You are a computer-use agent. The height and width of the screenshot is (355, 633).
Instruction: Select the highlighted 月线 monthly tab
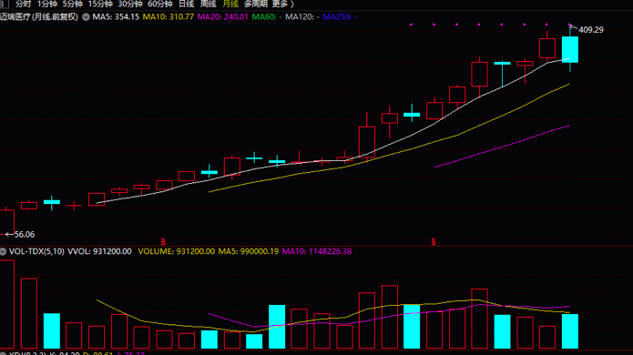(x=230, y=4)
